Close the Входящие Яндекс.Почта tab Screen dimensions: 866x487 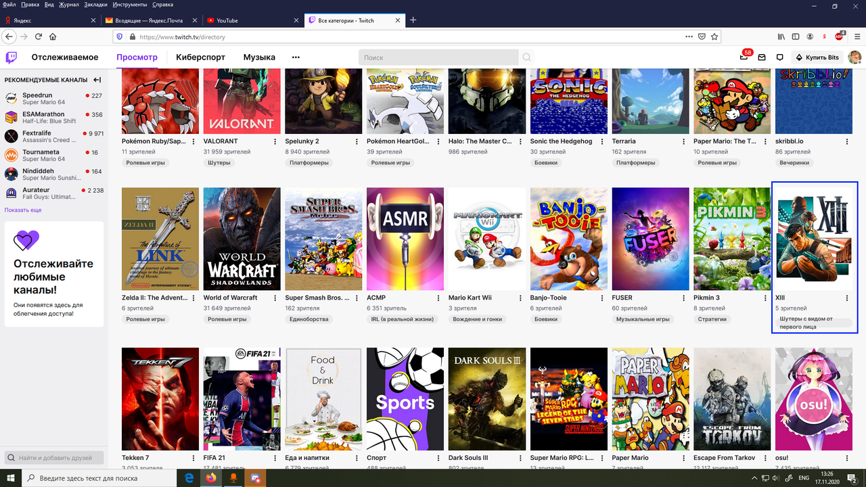194,20
